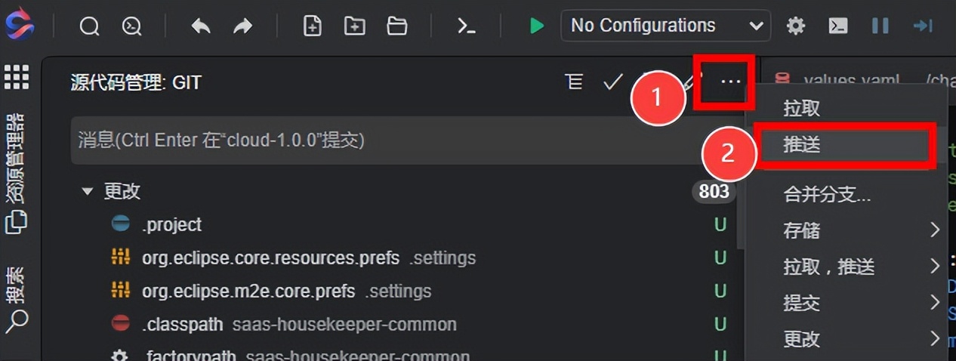Commit changes with the checkmark icon
The height and width of the screenshot is (361, 956).
[612, 82]
